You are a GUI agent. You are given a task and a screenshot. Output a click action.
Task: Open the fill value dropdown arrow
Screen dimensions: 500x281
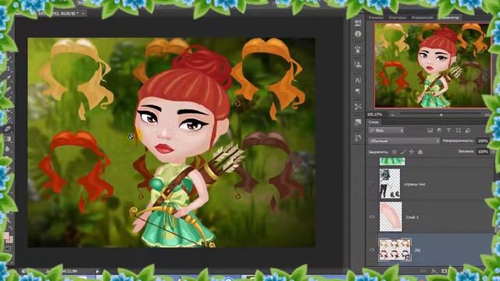coord(493,152)
